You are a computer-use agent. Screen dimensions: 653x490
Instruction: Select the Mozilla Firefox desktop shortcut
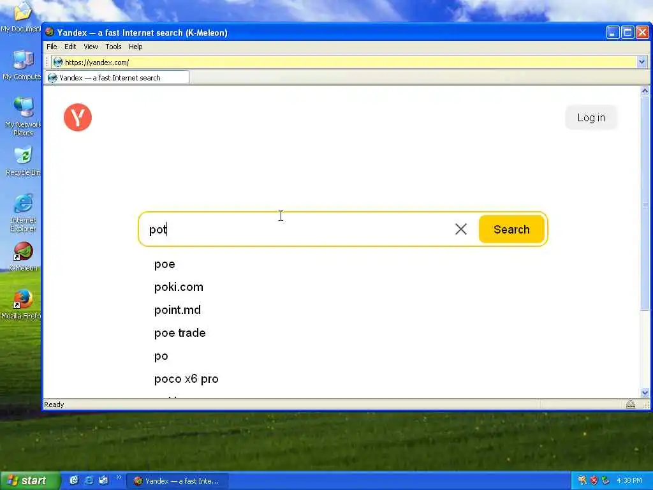(x=22, y=304)
